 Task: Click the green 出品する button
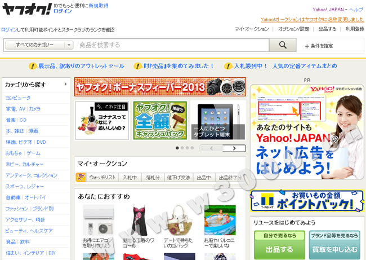pyautogui.click(x=279, y=245)
